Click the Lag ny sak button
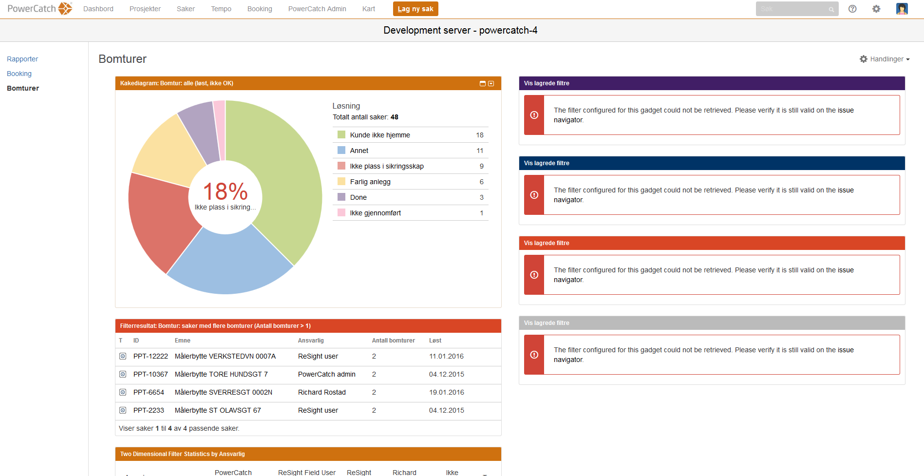The width and height of the screenshot is (924, 476). click(x=415, y=9)
